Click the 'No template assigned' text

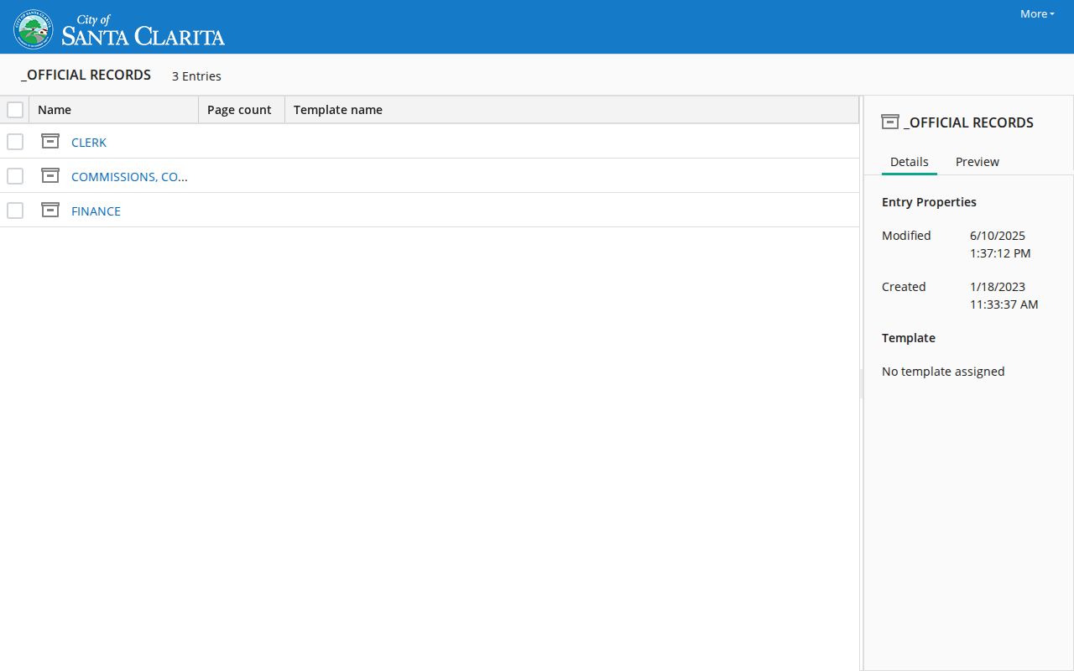(943, 372)
